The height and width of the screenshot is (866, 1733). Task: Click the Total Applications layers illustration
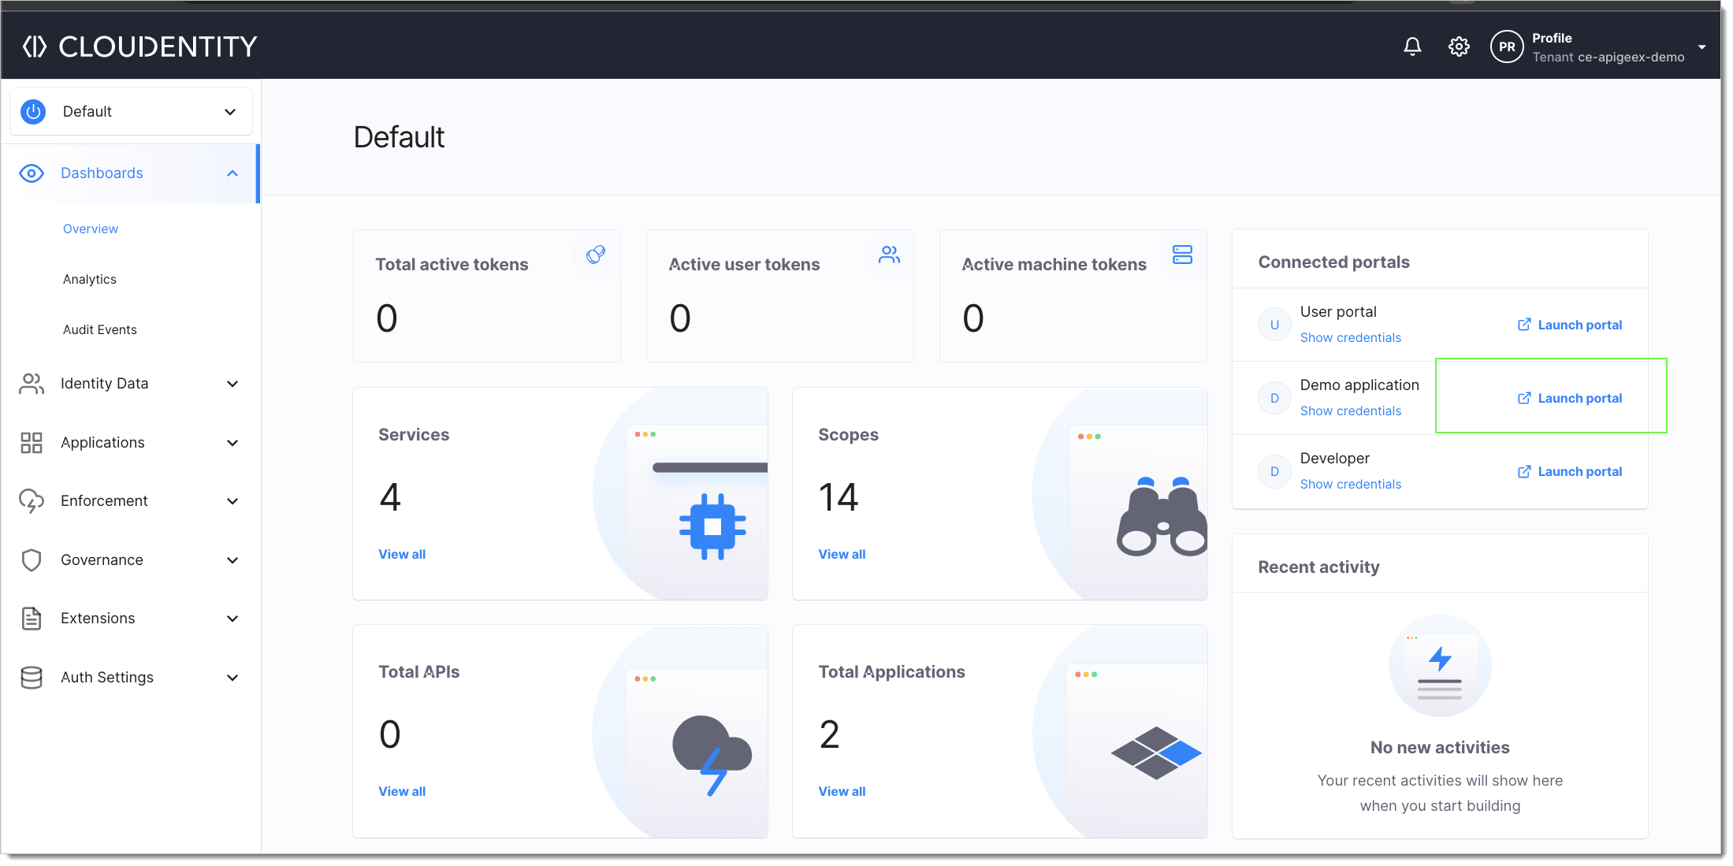click(1156, 753)
